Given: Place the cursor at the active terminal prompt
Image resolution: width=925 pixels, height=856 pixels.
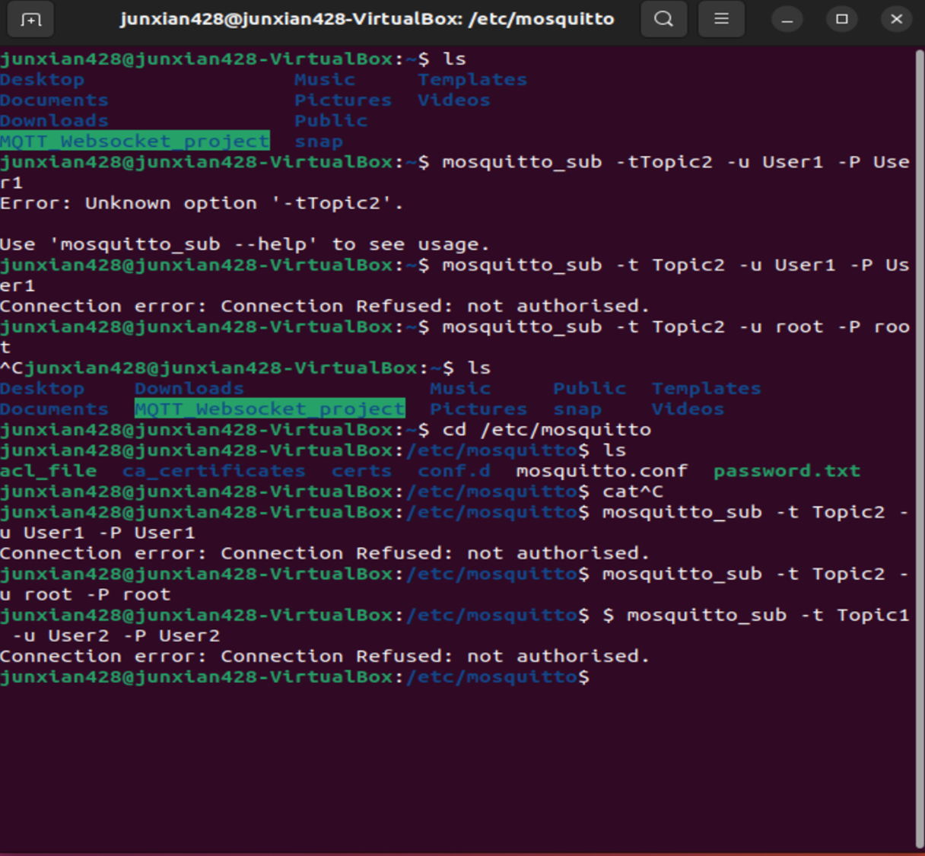Looking at the screenshot, I should click(601, 676).
